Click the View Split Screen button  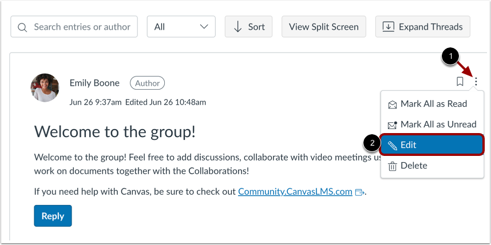[323, 27]
